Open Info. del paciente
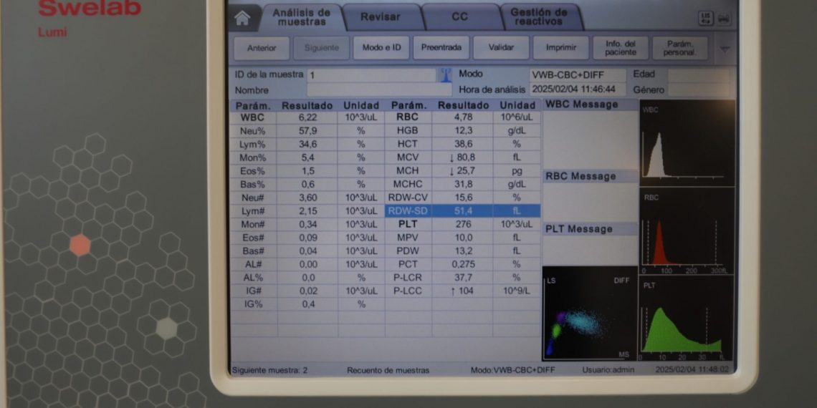The image size is (817, 408). [620, 48]
